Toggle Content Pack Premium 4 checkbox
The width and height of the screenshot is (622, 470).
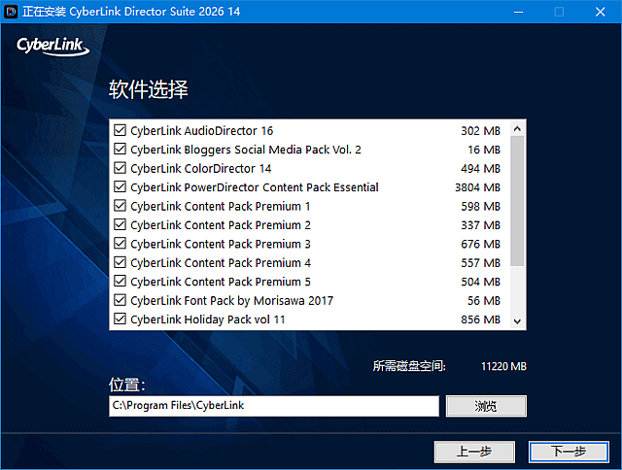tap(121, 263)
